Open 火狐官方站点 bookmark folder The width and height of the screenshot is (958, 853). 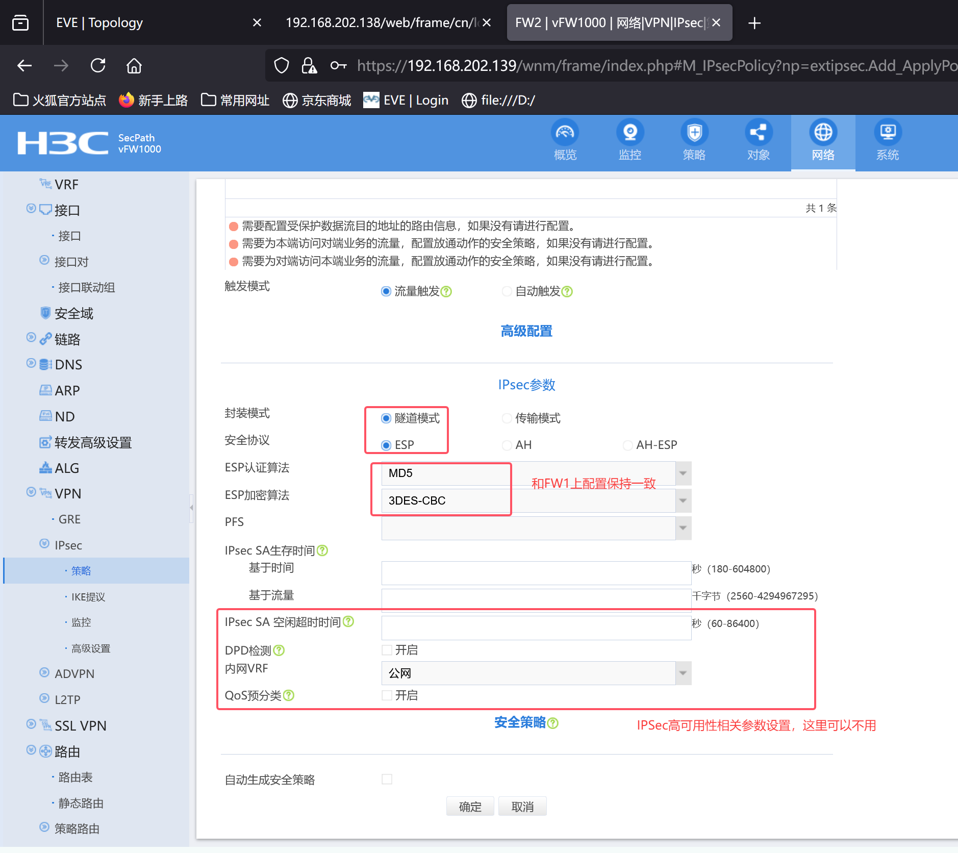[x=60, y=100]
